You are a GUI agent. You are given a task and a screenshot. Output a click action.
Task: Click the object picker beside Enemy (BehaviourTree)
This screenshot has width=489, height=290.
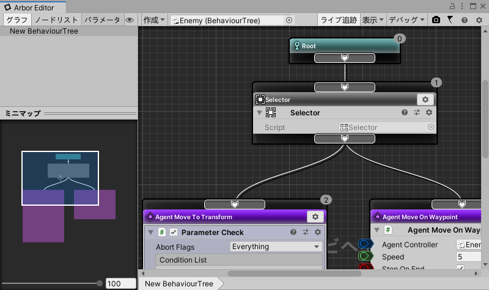click(289, 20)
